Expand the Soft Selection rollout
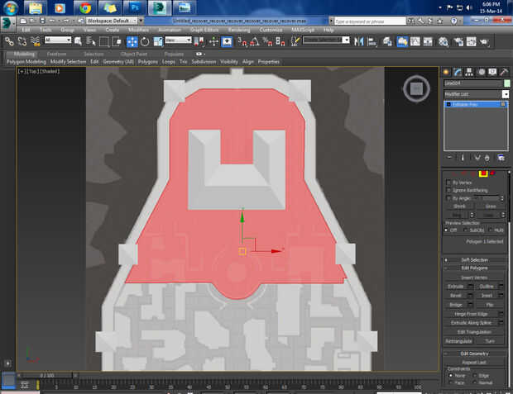The image size is (513, 394). (475, 259)
